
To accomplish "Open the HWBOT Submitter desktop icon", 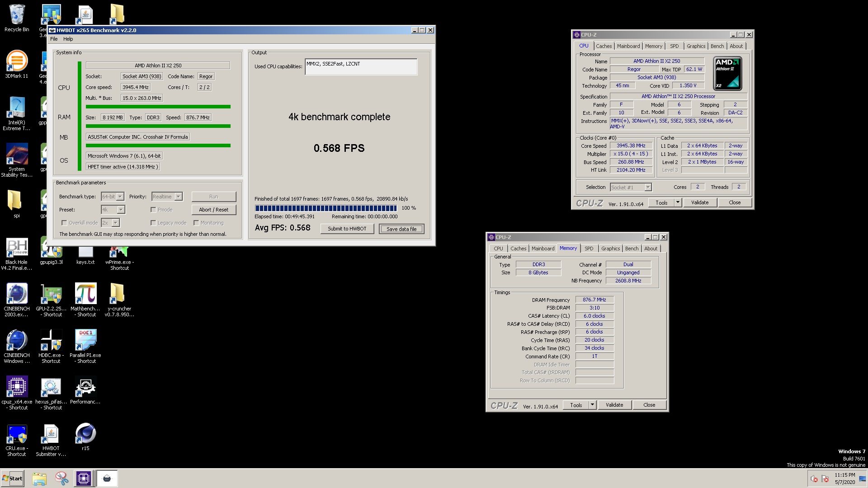I will click(51, 440).
